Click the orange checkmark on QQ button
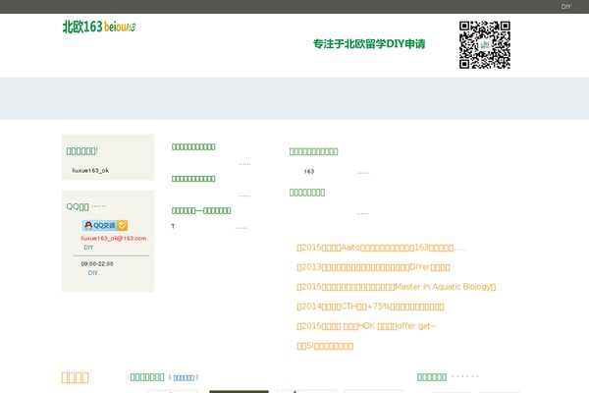Screen dimensions: 589x393 (x=122, y=225)
